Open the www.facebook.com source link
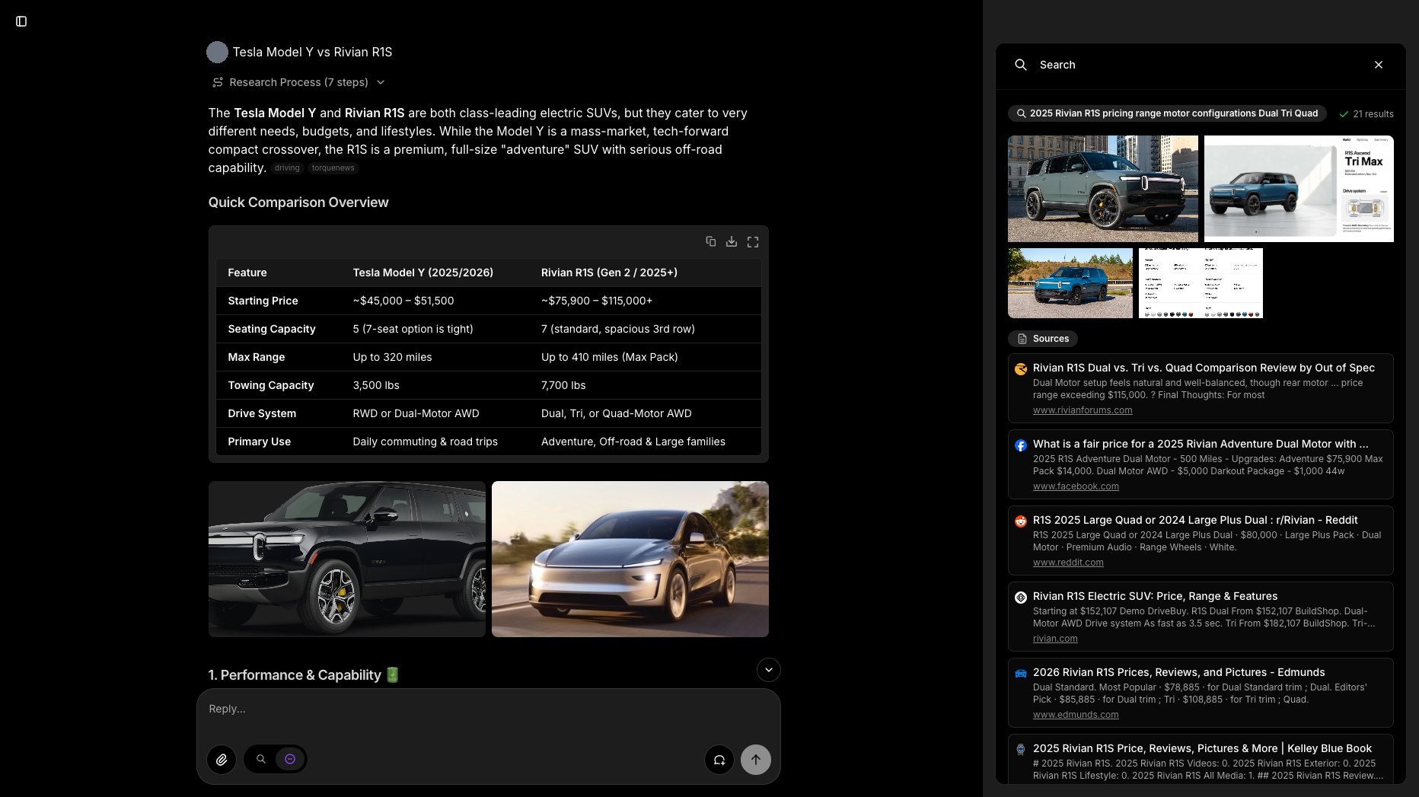1419x797 pixels. point(1076,486)
